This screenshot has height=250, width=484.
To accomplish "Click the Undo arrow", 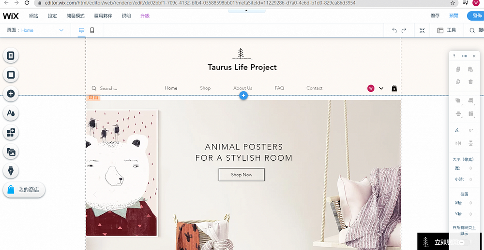I will [394, 30].
